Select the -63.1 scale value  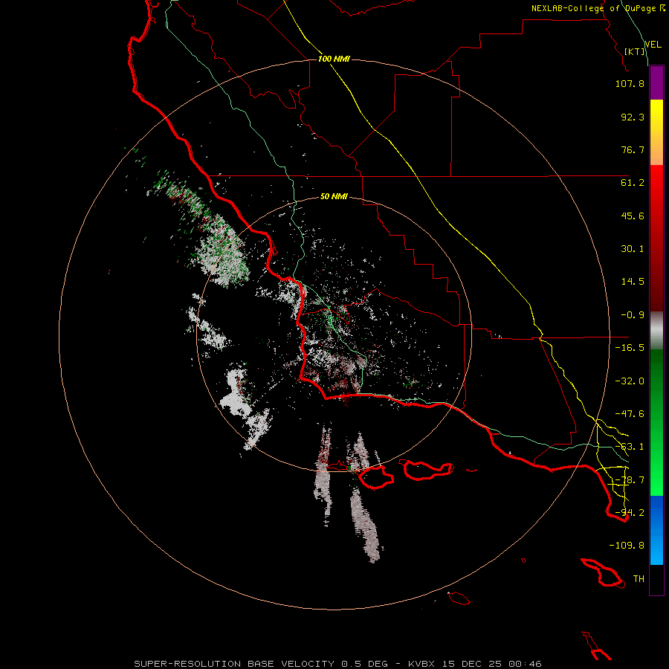pos(630,447)
